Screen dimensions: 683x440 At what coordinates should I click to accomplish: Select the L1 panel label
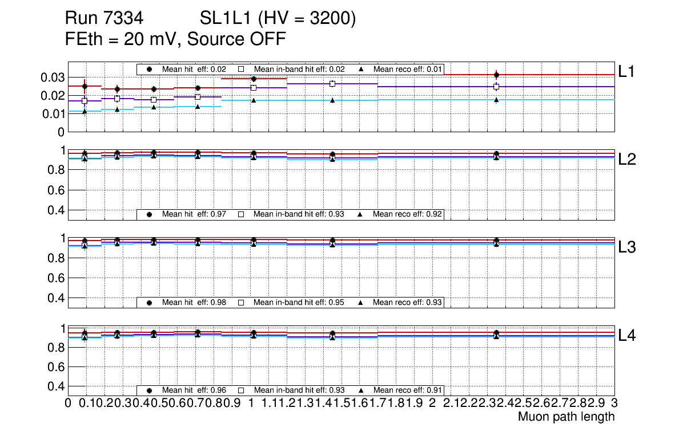click(x=627, y=71)
